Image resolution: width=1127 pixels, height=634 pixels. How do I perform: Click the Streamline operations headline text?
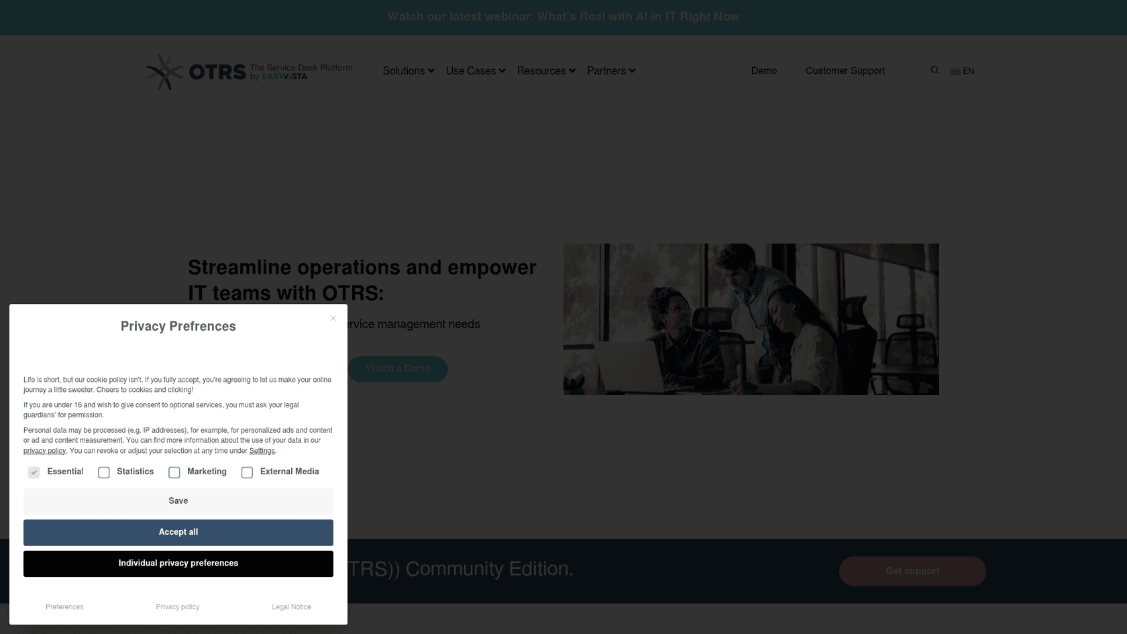(x=362, y=280)
